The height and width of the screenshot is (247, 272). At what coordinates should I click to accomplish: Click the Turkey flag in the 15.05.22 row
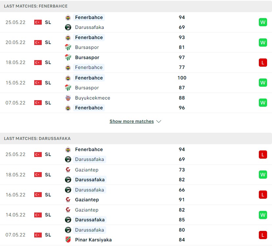[x=38, y=83]
